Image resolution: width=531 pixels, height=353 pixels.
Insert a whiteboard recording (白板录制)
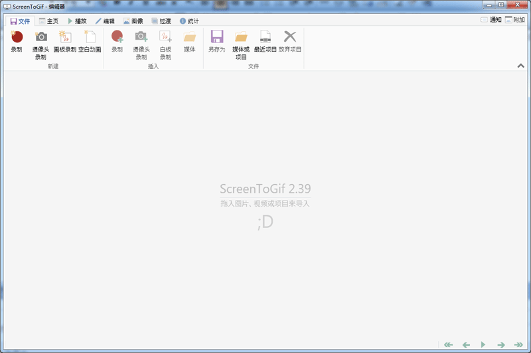[x=165, y=45]
